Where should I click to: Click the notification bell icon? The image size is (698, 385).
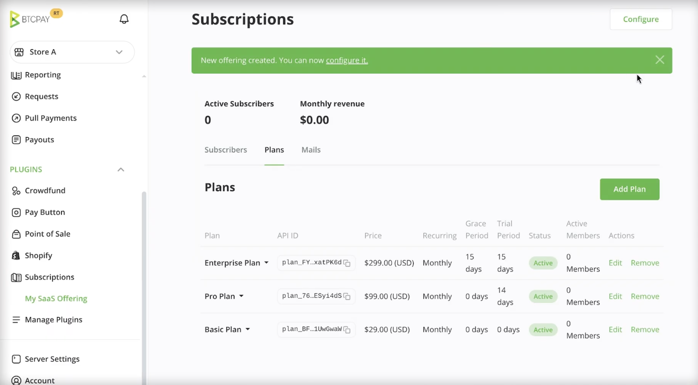pos(124,19)
